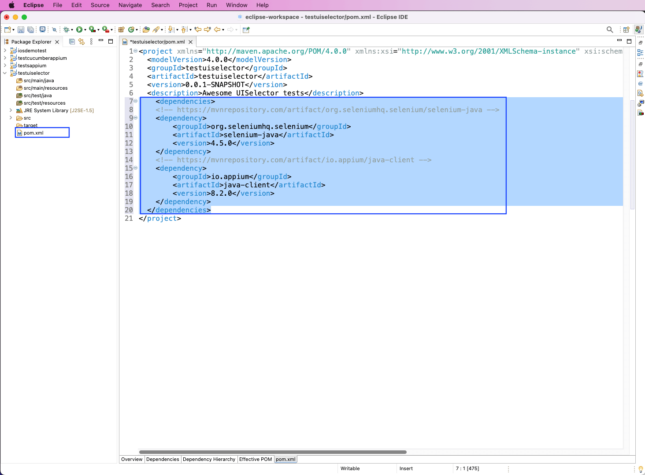Run the application from the toolbar

pyautogui.click(x=79, y=29)
